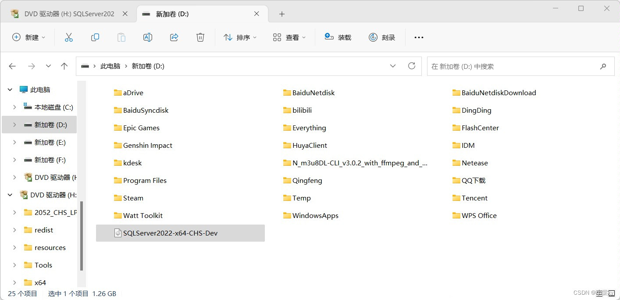Click the Delete trash icon

200,37
